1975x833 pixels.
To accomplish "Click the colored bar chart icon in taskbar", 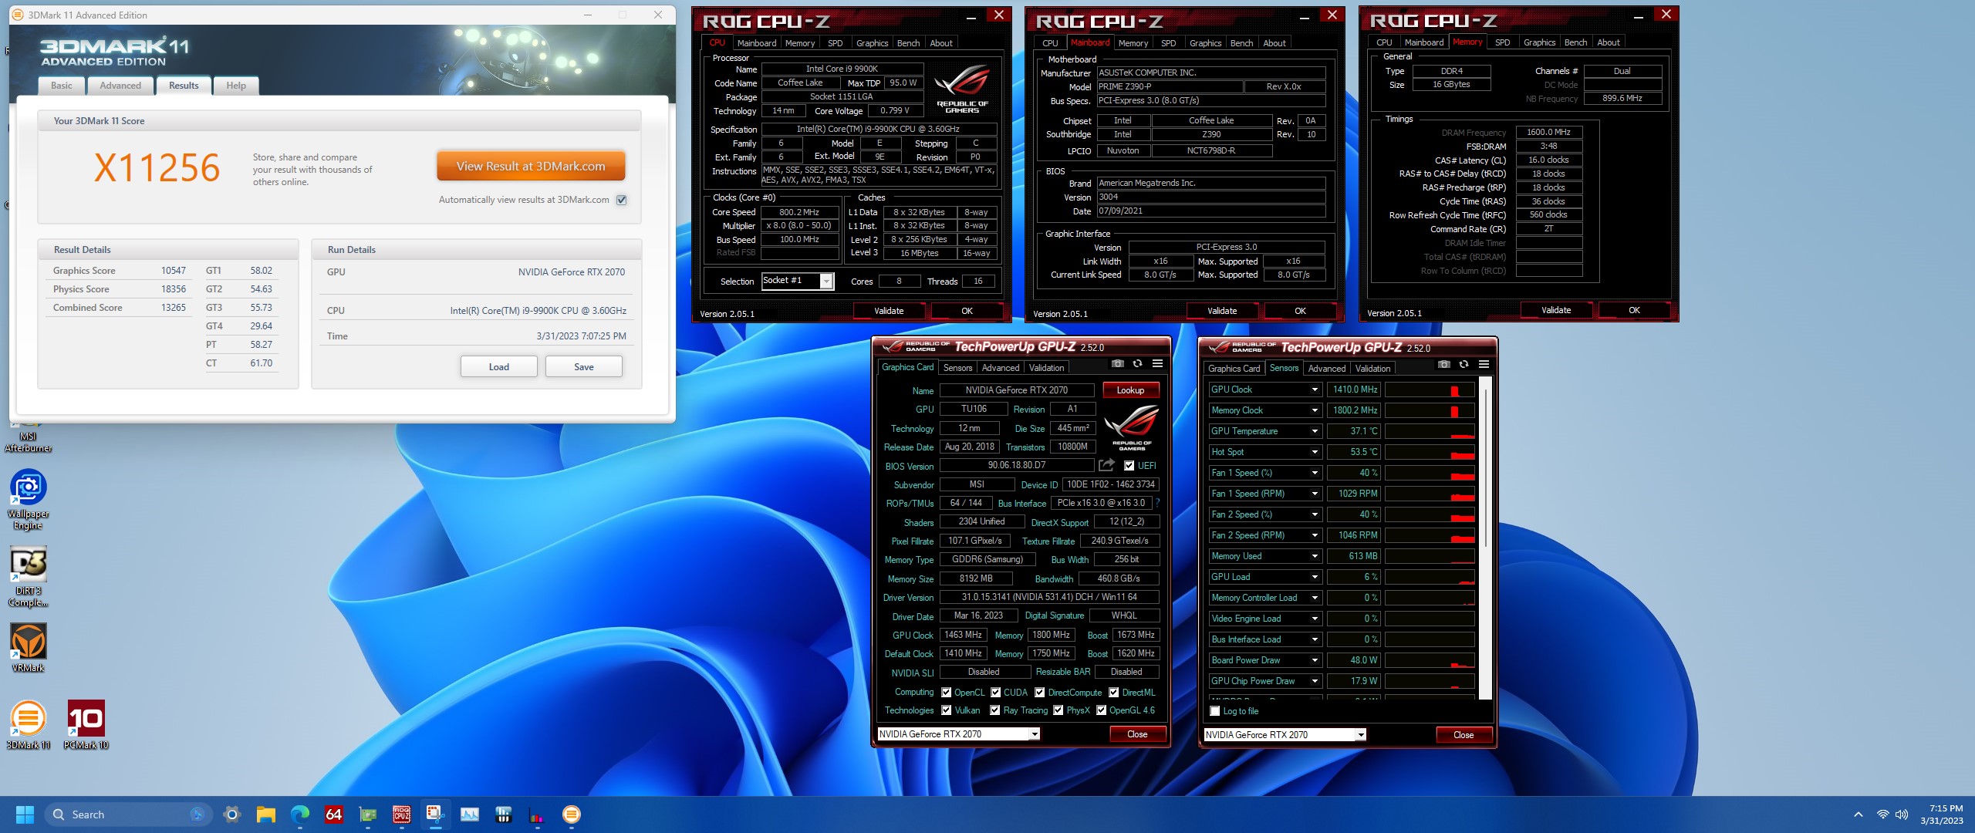I will pyautogui.click(x=537, y=814).
